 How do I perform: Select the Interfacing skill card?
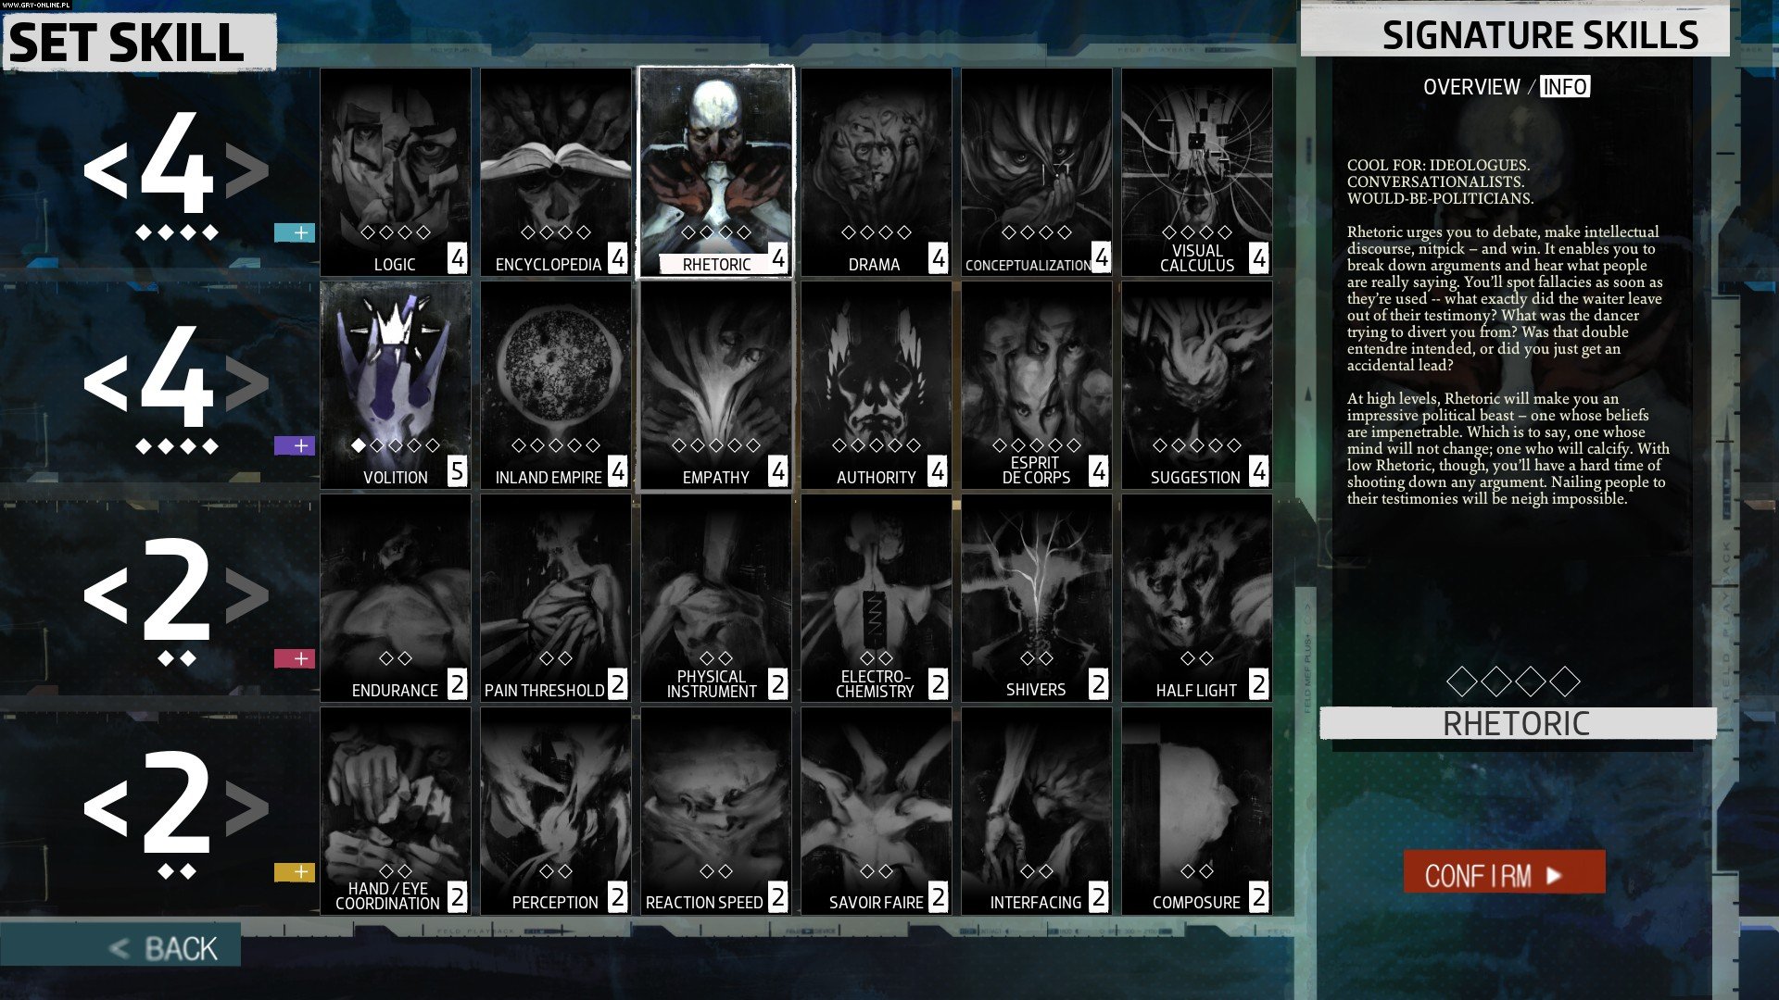click(1037, 811)
